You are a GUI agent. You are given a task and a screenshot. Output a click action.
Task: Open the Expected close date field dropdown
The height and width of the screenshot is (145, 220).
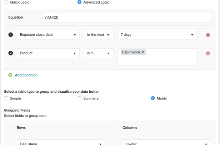pos(48,35)
